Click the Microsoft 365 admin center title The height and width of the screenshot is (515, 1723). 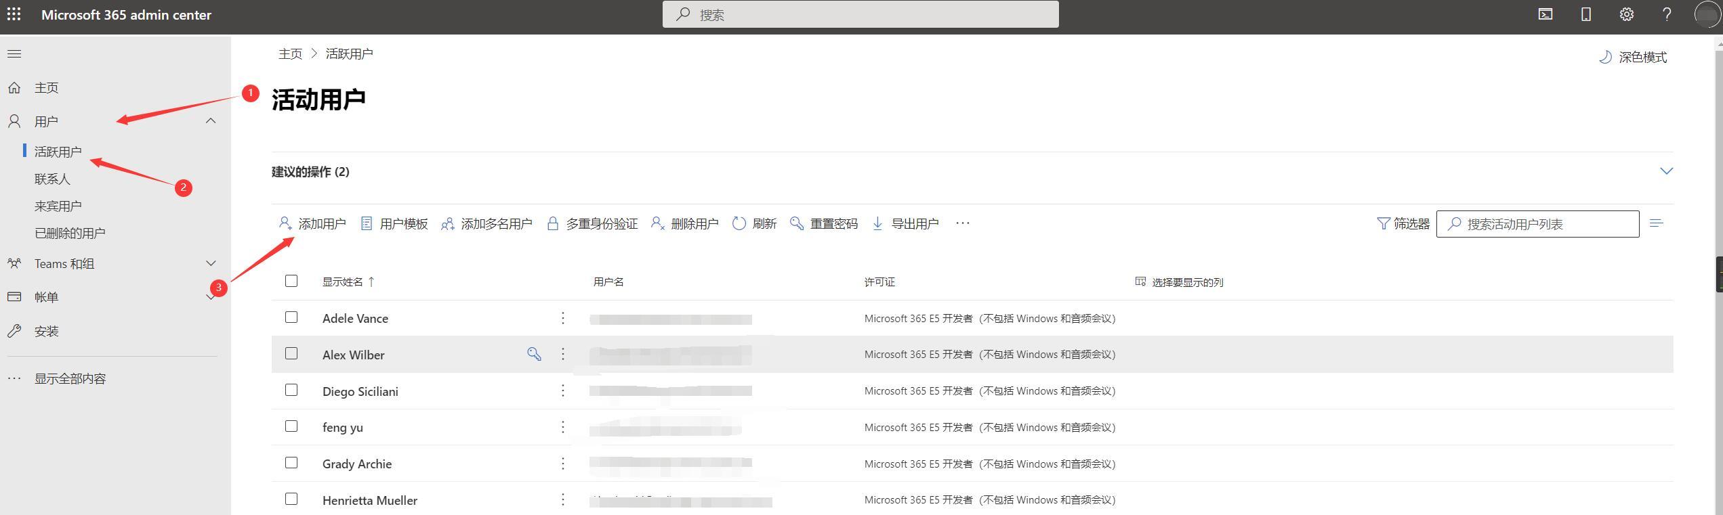coord(126,14)
